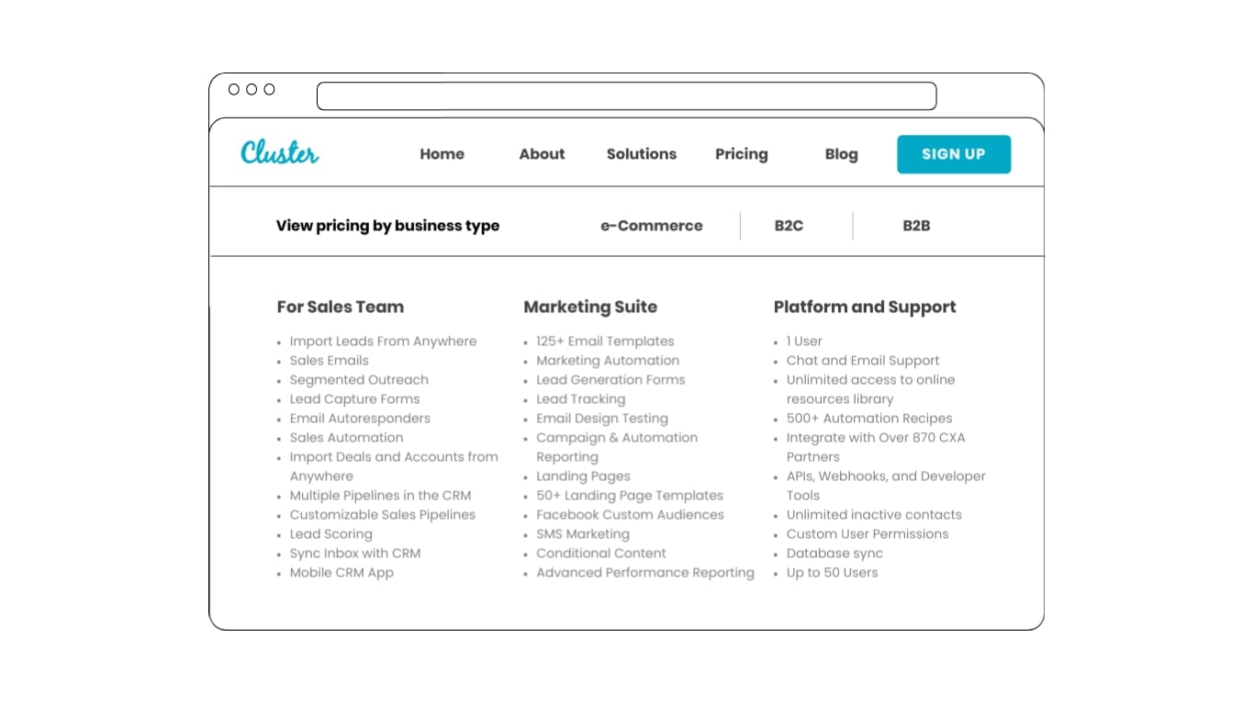Click the leftmost browser window dot
Viewport: 1254px width, 705px height.
tap(233, 89)
